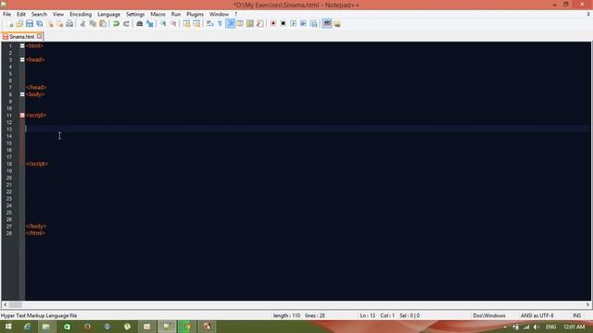This screenshot has width=593, height=333.
Task: Open the File menu
Action: coord(6,14)
